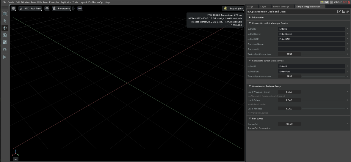
Task: Collapse the Run cuOpt section
Action: coord(298,118)
